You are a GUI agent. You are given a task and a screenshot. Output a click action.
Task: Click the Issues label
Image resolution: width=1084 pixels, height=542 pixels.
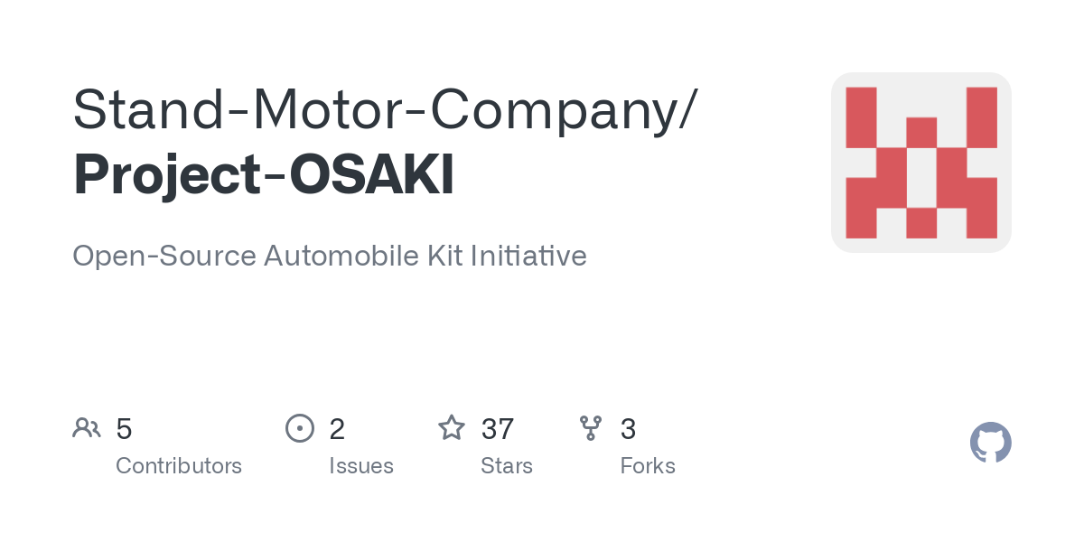[361, 466]
